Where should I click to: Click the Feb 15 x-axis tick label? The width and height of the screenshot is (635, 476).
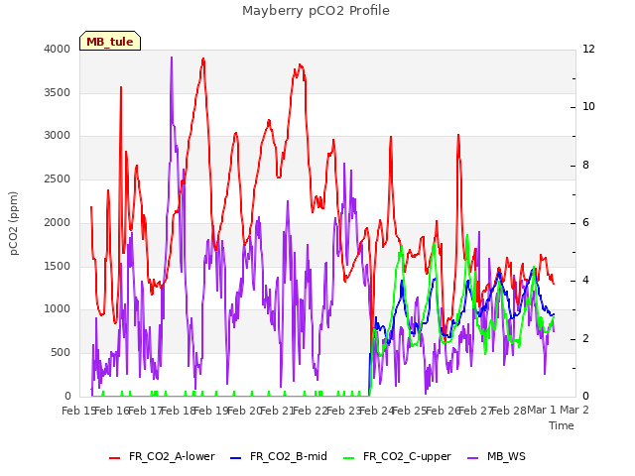[78, 411]
